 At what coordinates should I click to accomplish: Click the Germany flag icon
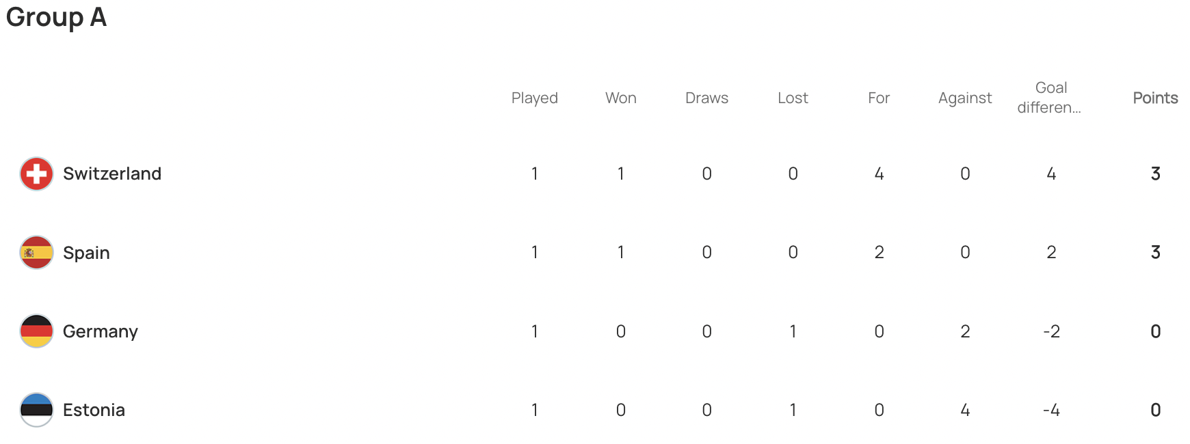(37, 331)
